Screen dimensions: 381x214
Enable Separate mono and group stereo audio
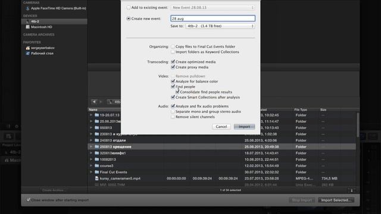click(173, 112)
